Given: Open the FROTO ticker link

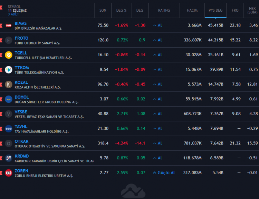Looking at the screenshot, I should click(21, 38).
